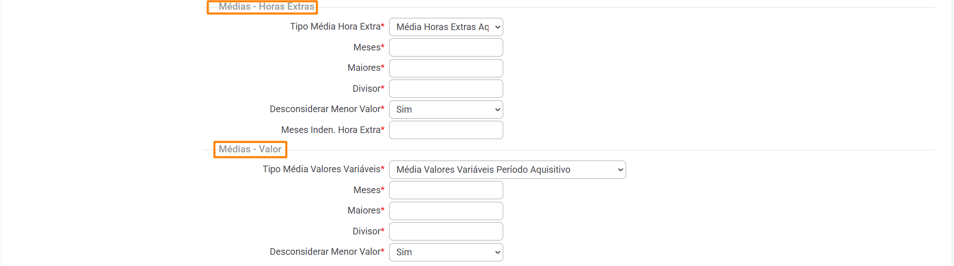Open the Tipo Média Valores Variáveis dropdown

(507, 170)
